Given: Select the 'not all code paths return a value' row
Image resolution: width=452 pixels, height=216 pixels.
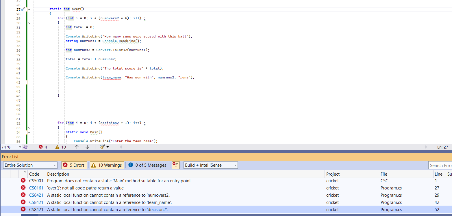Looking at the screenshot, I should (x=226, y=188).
